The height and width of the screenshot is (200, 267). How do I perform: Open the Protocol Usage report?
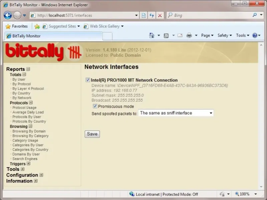point(24,108)
